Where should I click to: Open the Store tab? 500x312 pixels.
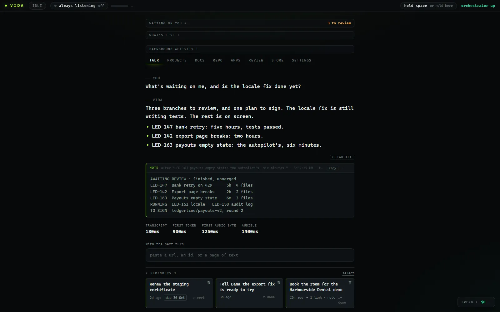point(277,60)
